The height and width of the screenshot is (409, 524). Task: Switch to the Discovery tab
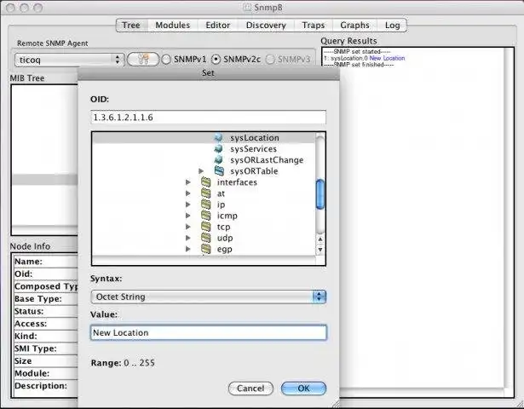click(266, 26)
